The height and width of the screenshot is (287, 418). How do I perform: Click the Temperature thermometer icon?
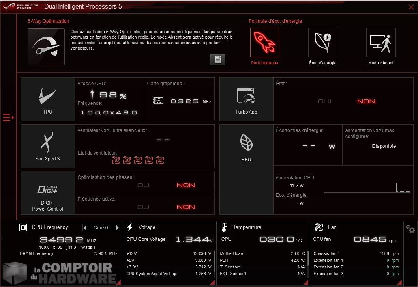point(224,227)
